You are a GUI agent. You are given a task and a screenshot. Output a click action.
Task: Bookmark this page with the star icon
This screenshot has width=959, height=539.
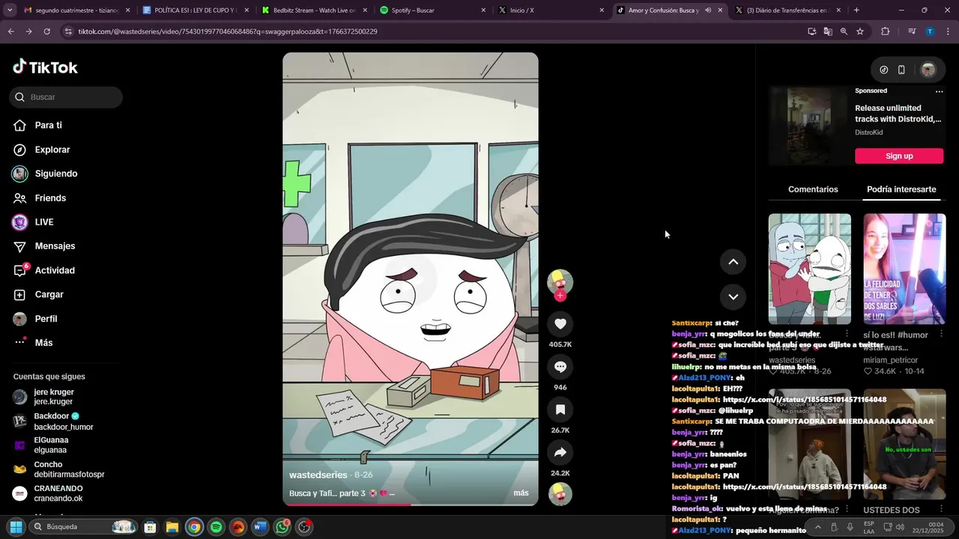[860, 31]
